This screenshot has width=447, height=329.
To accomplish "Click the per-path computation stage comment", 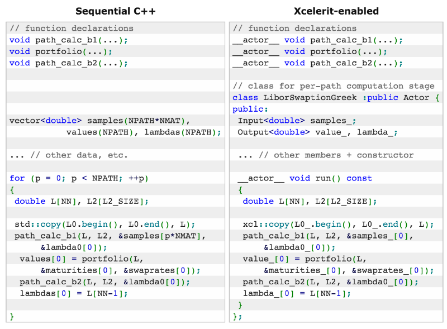I will pyautogui.click(x=334, y=86).
